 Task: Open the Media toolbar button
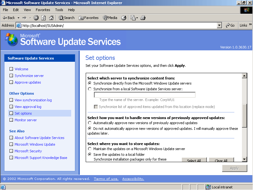110,18
